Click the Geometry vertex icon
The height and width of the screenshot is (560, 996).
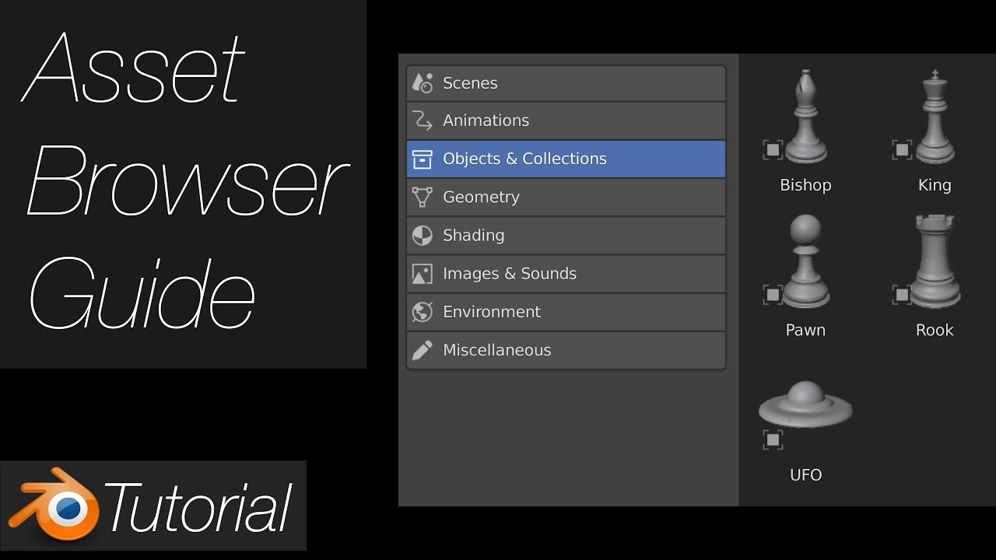pyautogui.click(x=422, y=197)
